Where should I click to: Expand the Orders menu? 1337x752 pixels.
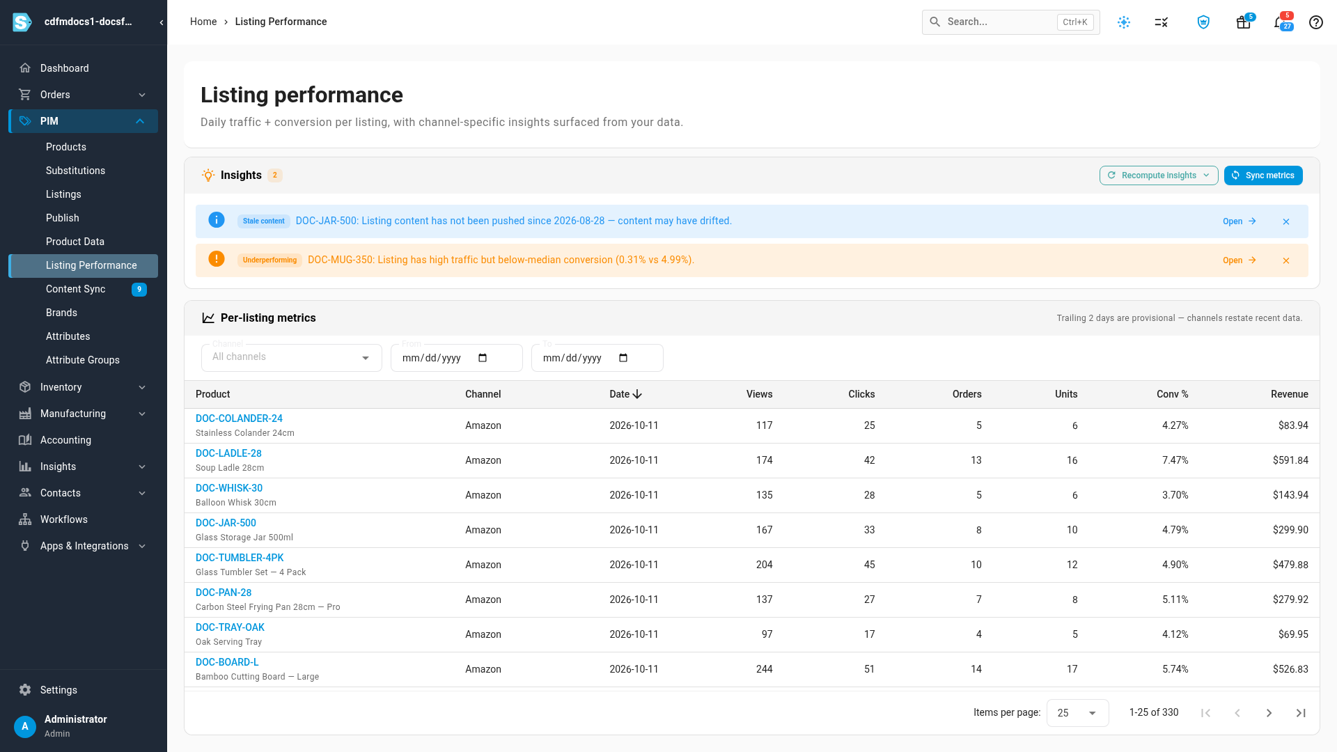tap(84, 95)
